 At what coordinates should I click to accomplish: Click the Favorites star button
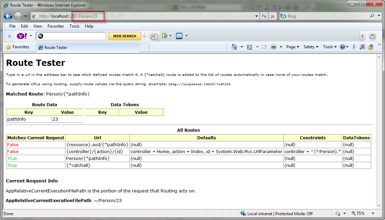click(17, 47)
